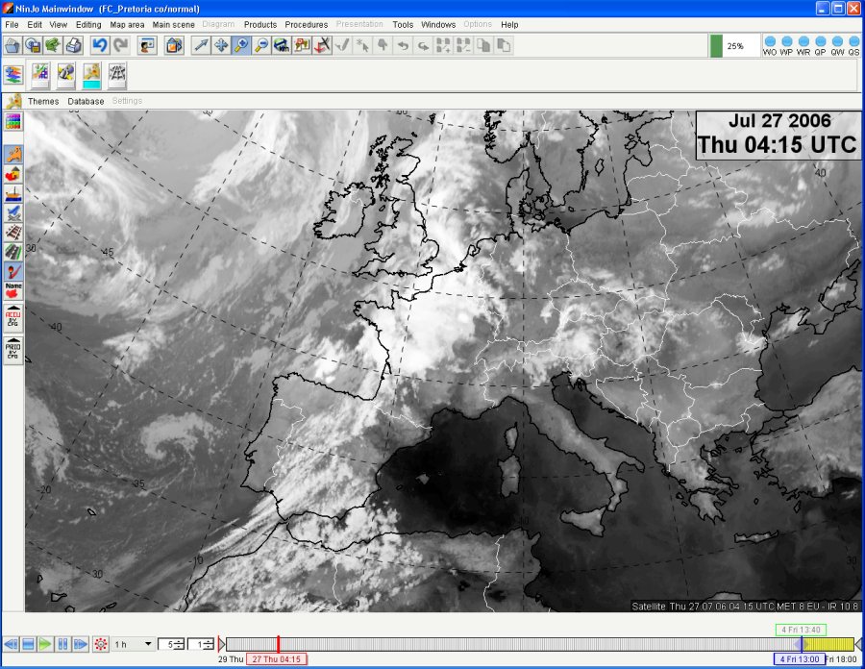Click the house and country icon in sidebar

pyautogui.click(x=13, y=174)
